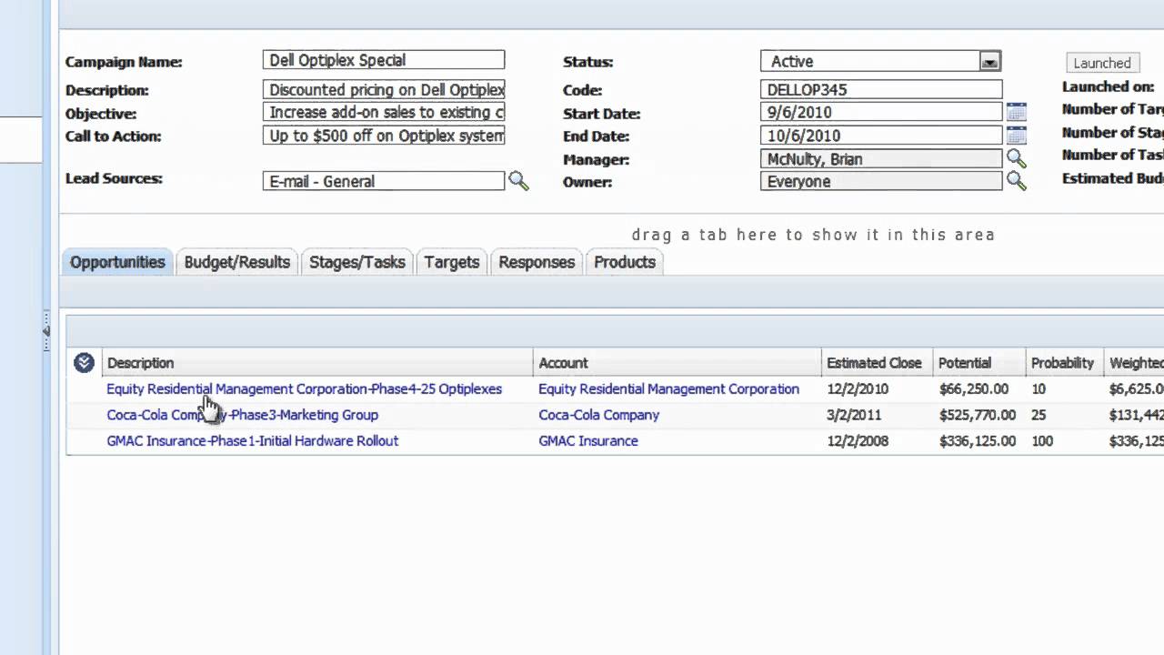Open the Coca-Cola Company account link

click(x=598, y=415)
